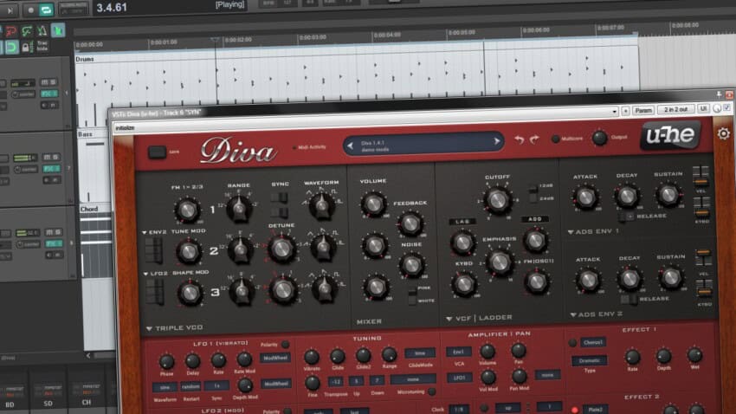Redo the last Diva edit

tap(534, 139)
